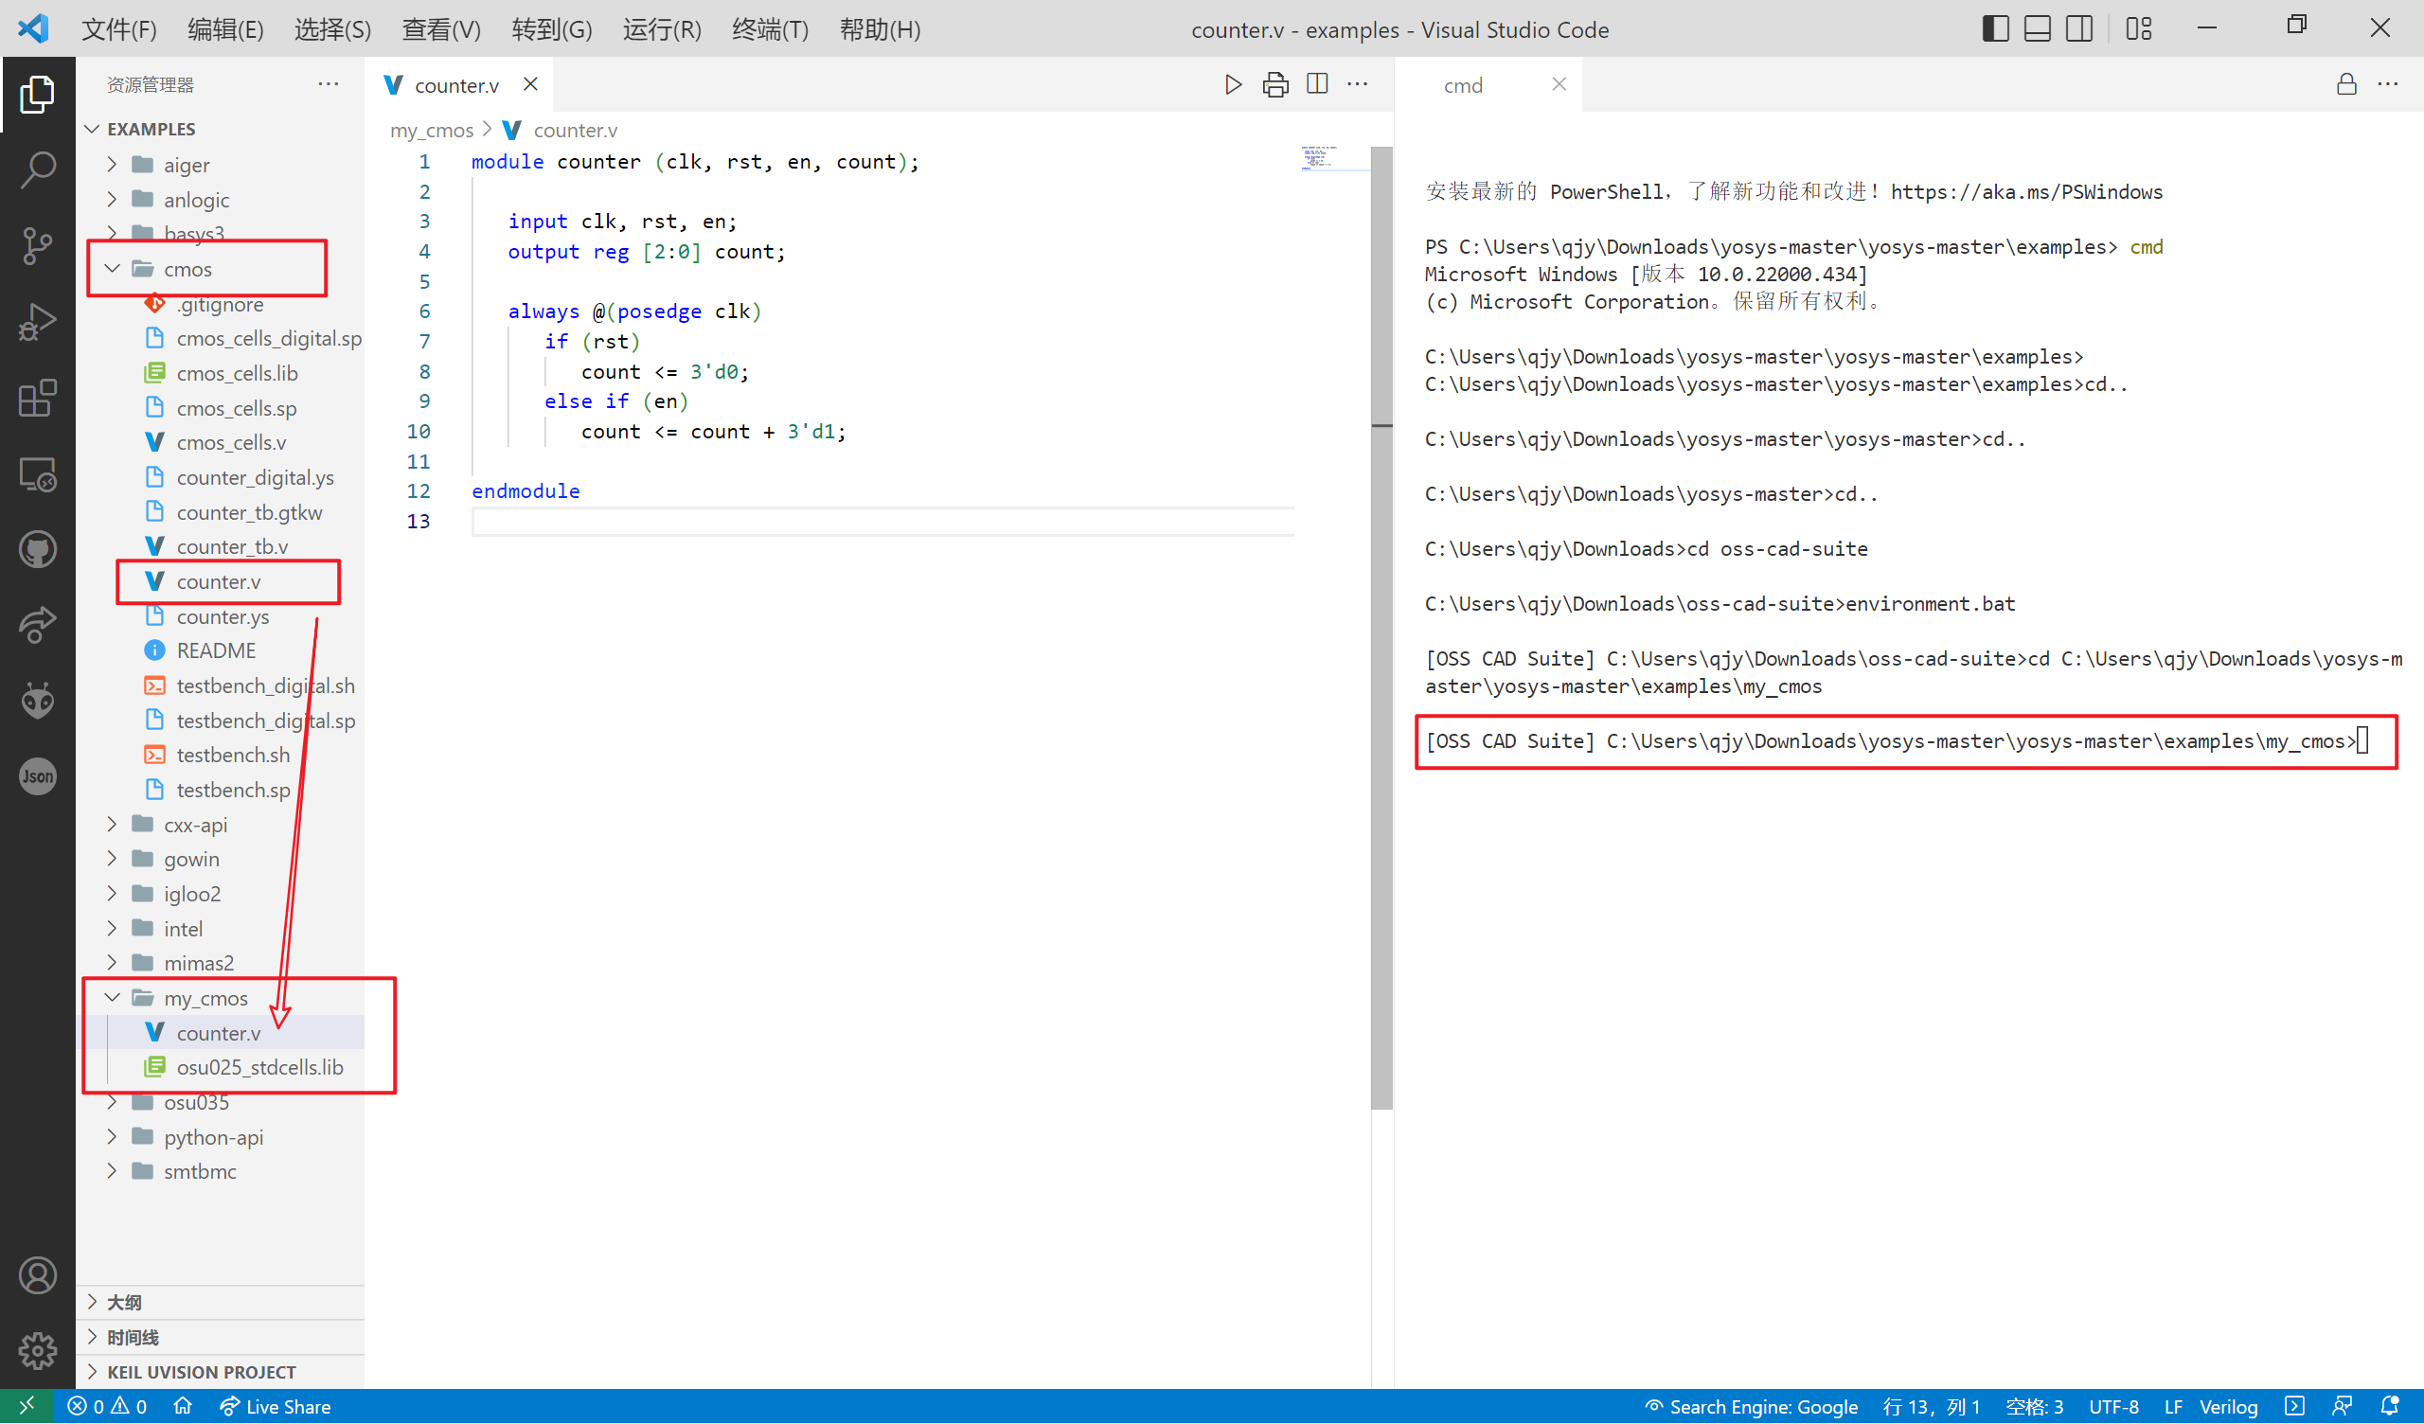Screen dimensions: 2424x1424
Task: Customize layout icon in title bar
Action: (x=2138, y=28)
